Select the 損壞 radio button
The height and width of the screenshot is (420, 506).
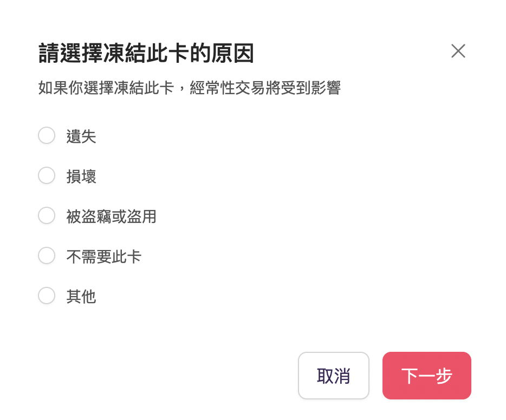(47, 175)
